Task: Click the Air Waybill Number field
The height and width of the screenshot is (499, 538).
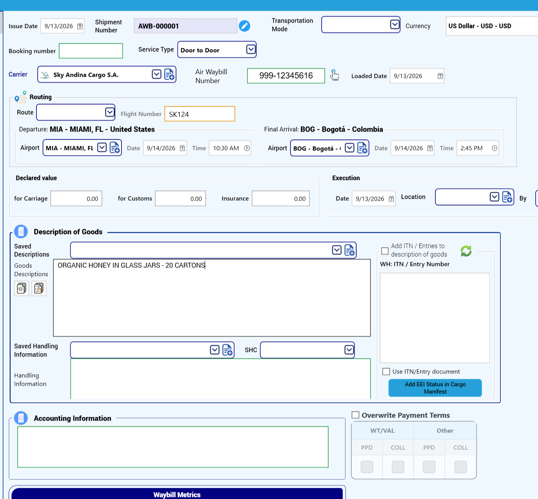Action: pyautogui.click(x=286, y=76)
